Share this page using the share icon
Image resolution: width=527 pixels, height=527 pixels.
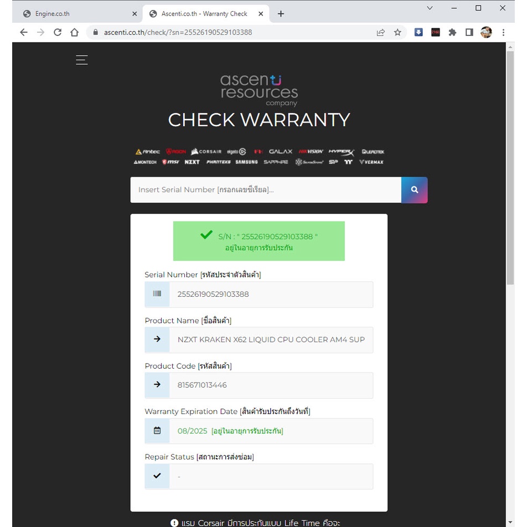click(x=381, y=33)
